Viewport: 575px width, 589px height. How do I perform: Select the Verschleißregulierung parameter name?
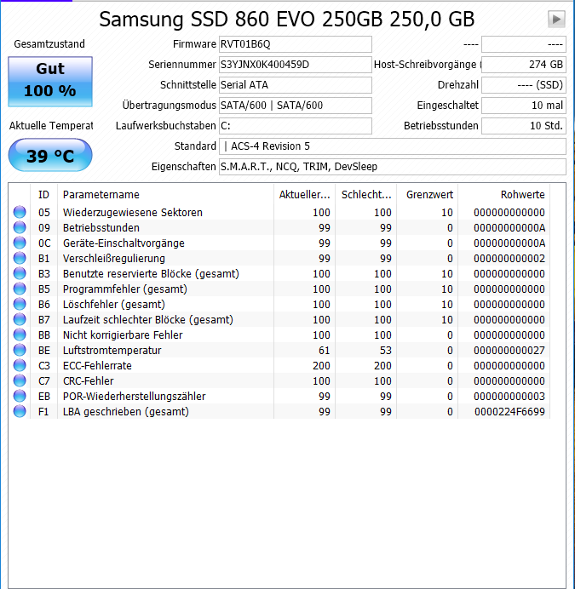[x=114, y=259]
